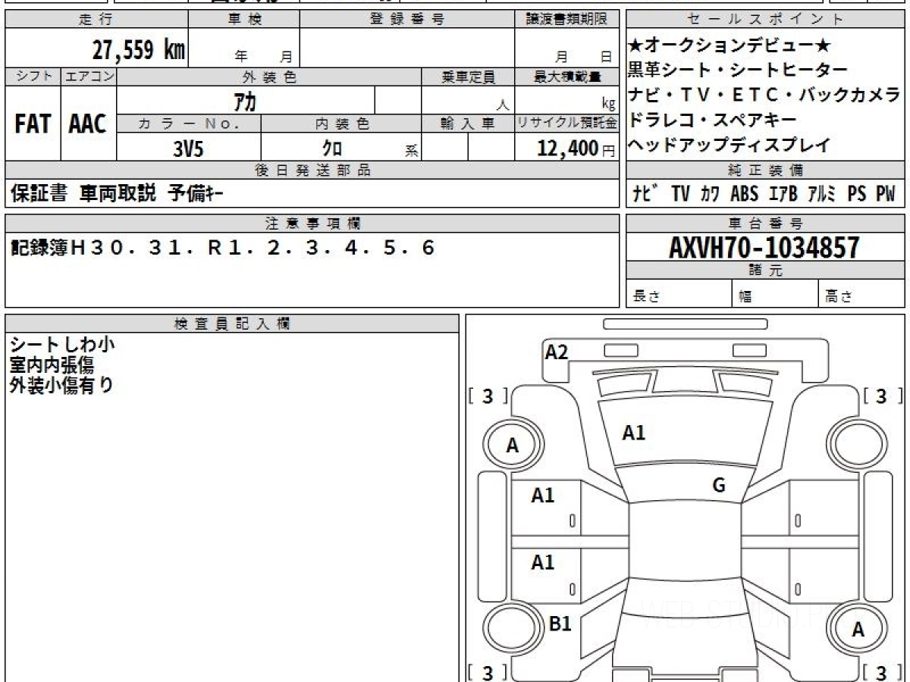The height and width of the screenshot is (682, 910).
Task: Select the PW equipment code
Action: point(886,194)
